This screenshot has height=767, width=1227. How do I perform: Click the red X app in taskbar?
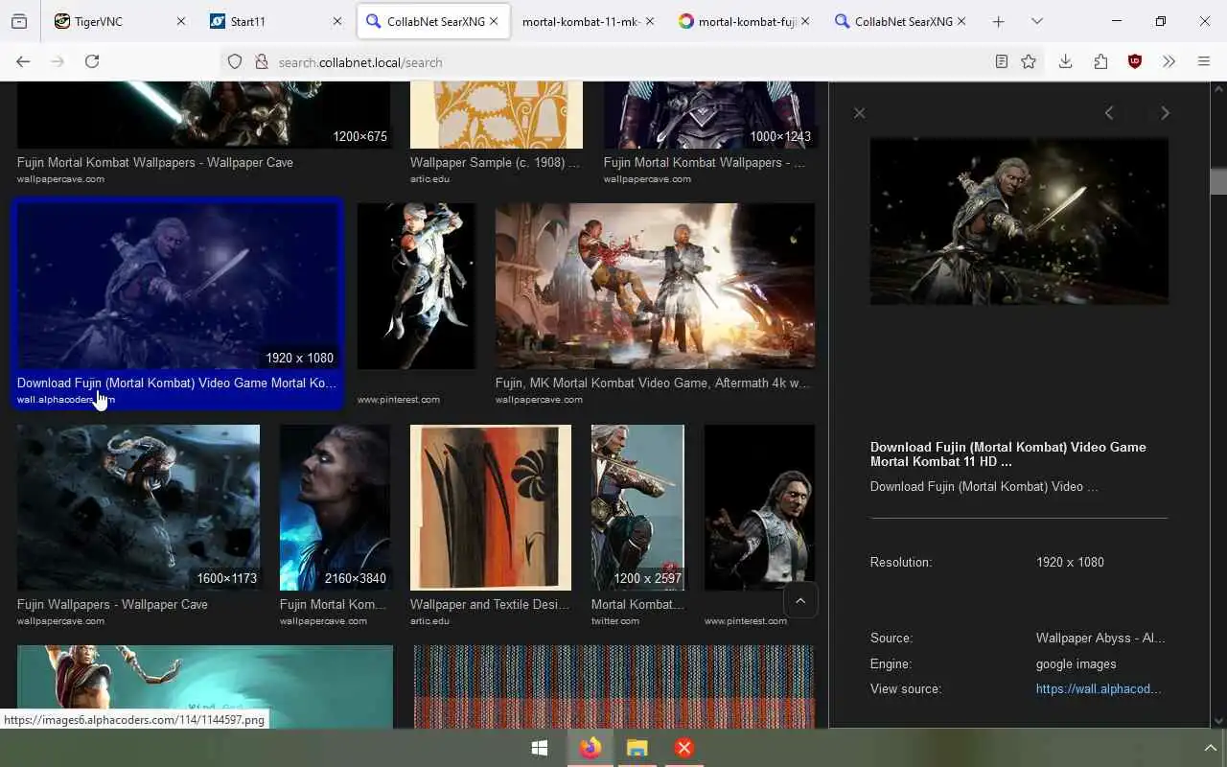tap(684, 748)
